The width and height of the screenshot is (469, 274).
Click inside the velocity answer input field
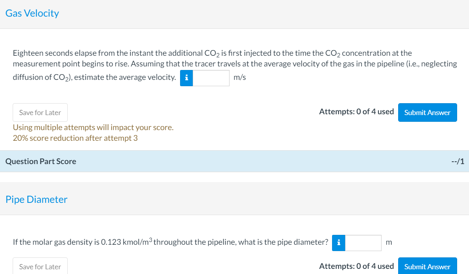[x=211, y=78]
